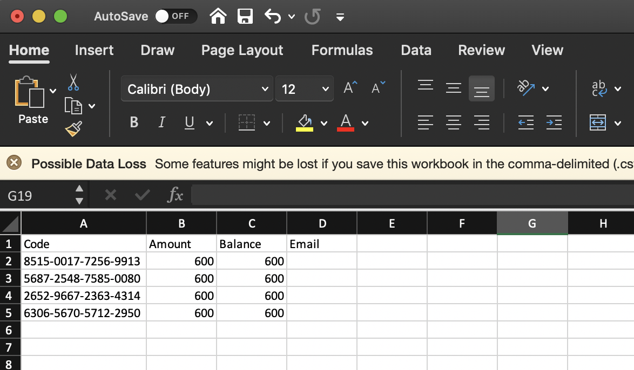Switch to the Formulas tab
Screen dimensions: 634x370
pos(342,50)
